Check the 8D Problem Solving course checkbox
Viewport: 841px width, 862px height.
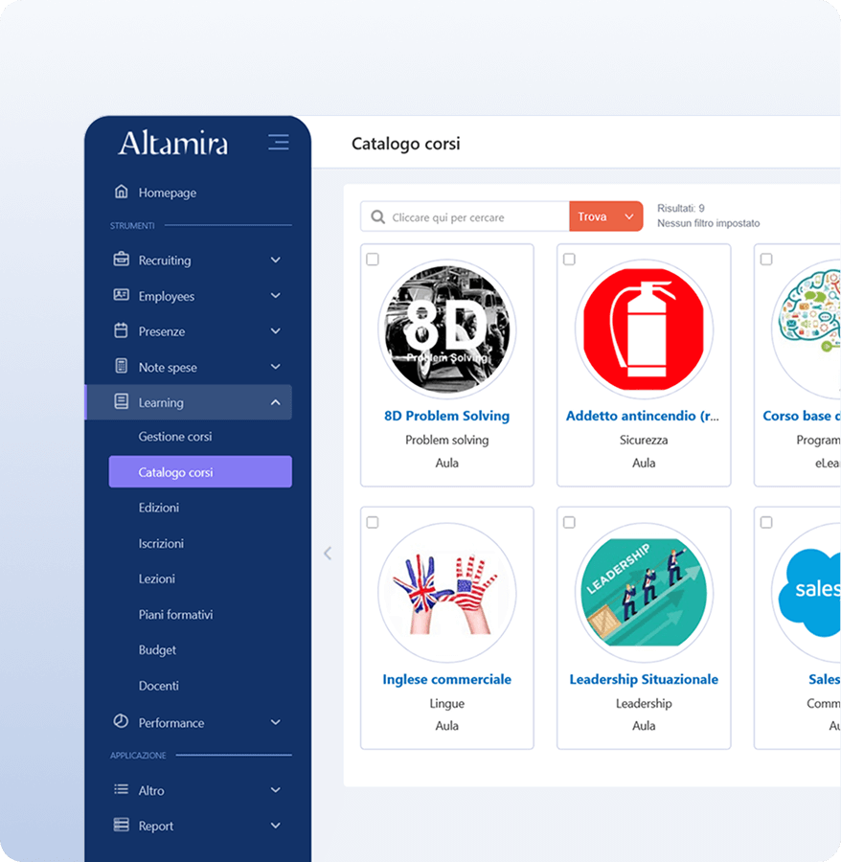tap(373, 260)
